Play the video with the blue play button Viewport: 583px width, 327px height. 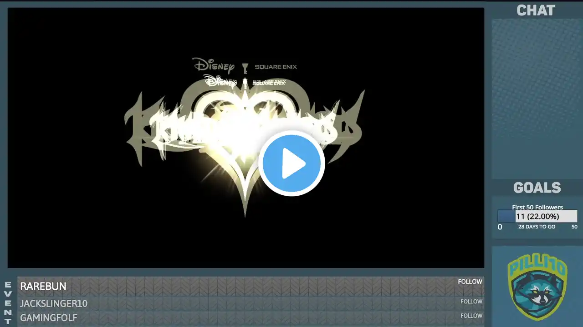click(x=291, y=163)
